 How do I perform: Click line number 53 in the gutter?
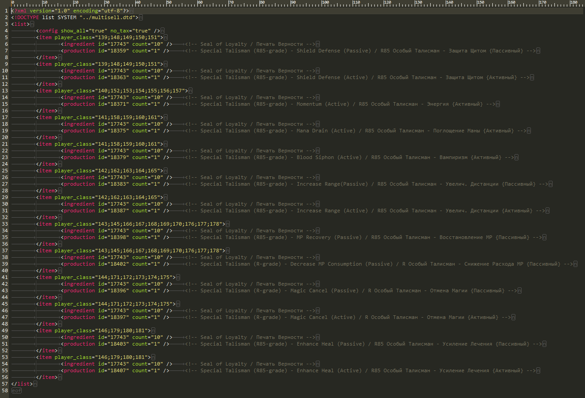5,357
